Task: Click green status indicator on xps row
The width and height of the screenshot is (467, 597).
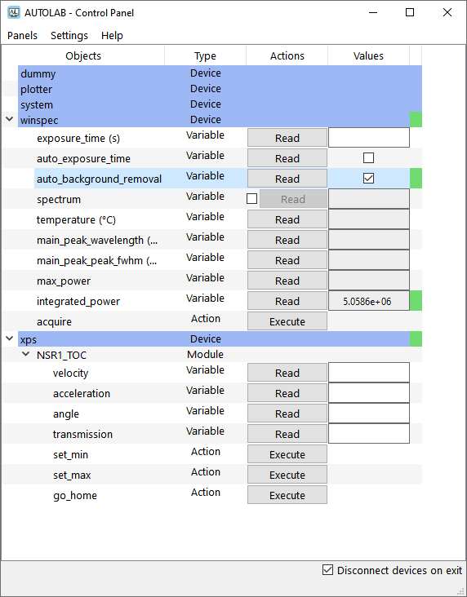Action: (416, 338)
